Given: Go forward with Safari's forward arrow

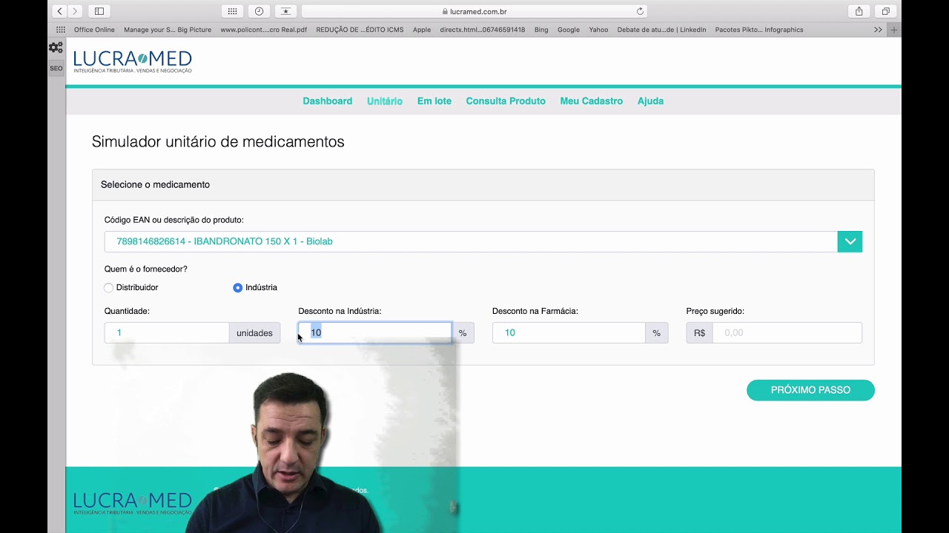Looking at the screenshot, I should 75,11.
